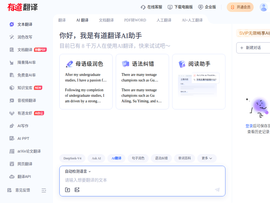
Task: Open 意见反馈 feedback icon
Action: [9, 190]
